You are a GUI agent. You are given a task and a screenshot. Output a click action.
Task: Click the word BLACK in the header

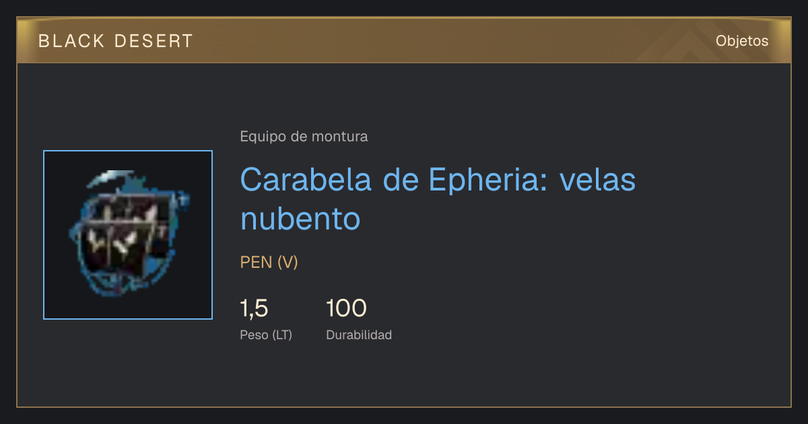tap(72, 41)
